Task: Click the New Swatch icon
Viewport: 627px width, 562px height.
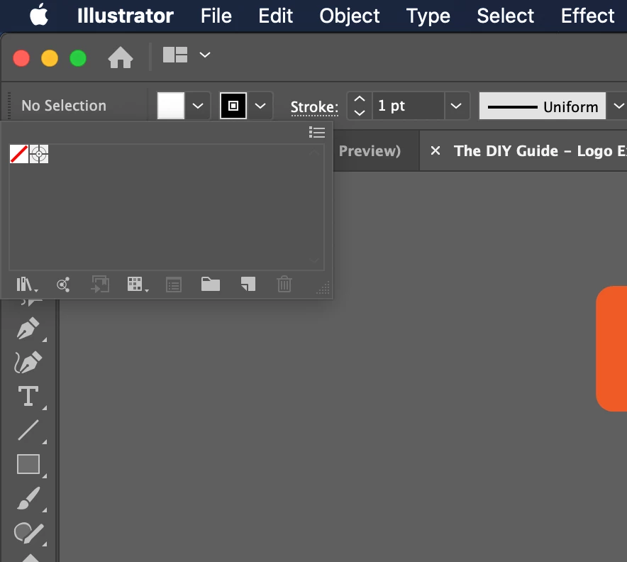Action: click(248, 284)
